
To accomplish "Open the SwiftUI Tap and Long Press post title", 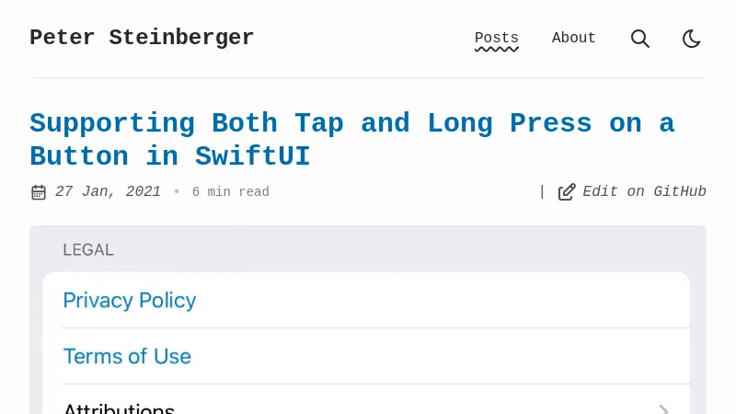I will click(351, 140).
